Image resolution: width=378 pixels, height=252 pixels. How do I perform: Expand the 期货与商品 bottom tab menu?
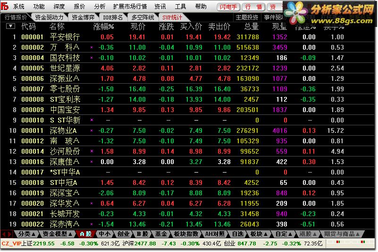click(x=342, y=234)
